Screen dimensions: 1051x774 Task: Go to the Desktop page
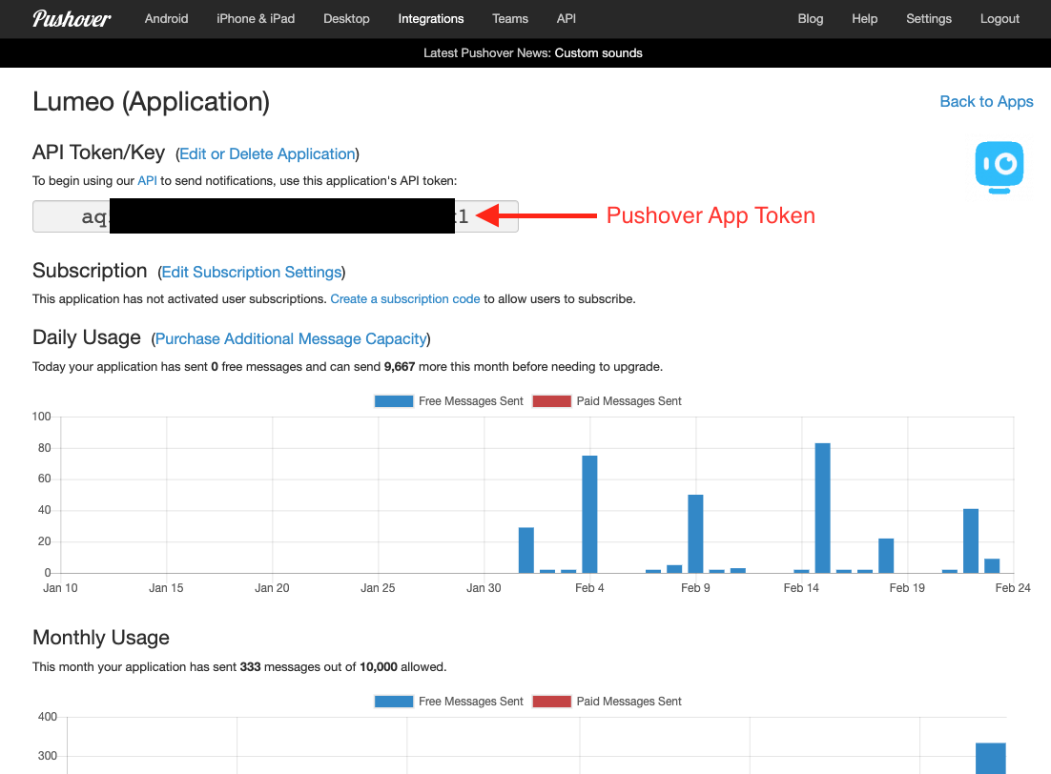point(346,19)
